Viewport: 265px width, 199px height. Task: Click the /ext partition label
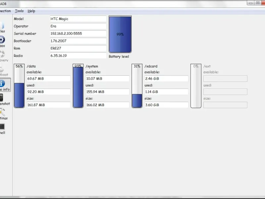pos(207,66)
